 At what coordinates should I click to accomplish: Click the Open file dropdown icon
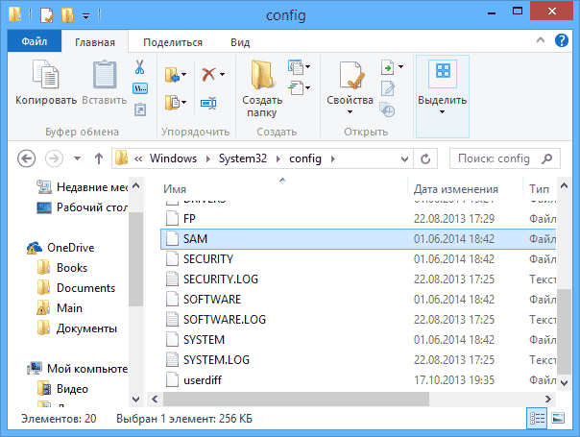click(392, 67)
